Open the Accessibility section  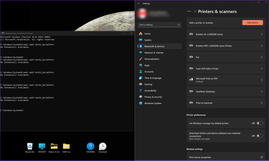[x=140, y=91]
